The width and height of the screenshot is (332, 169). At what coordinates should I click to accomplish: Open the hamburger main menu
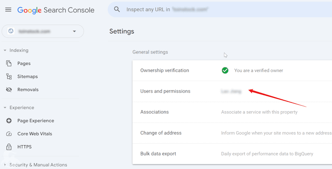(x=8, y=10)
